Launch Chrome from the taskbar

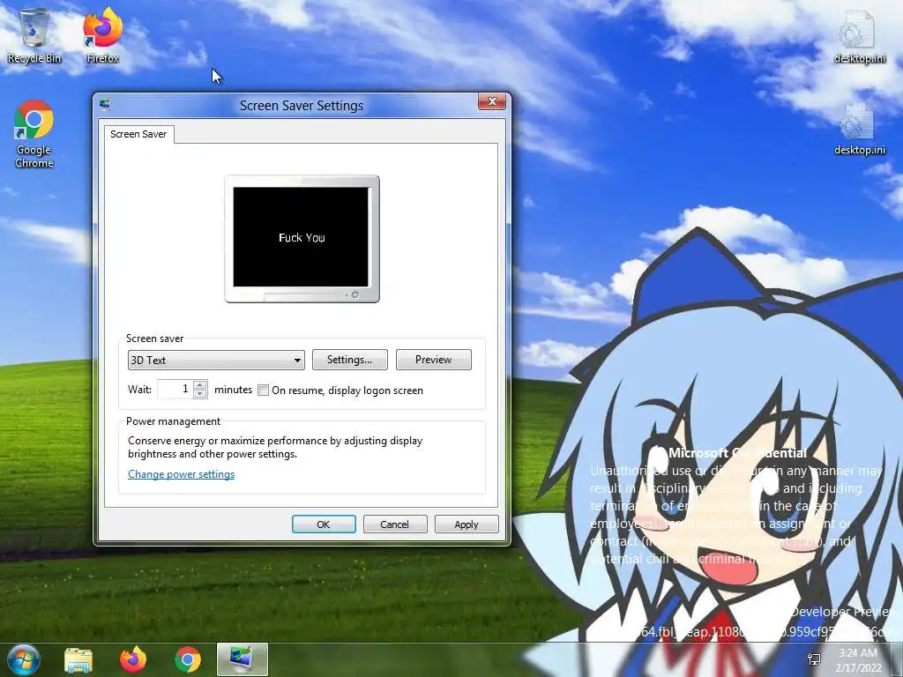tap(188, 659)
